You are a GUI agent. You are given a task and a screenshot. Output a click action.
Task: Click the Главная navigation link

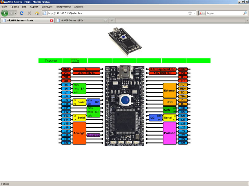[x=51, y=61]
